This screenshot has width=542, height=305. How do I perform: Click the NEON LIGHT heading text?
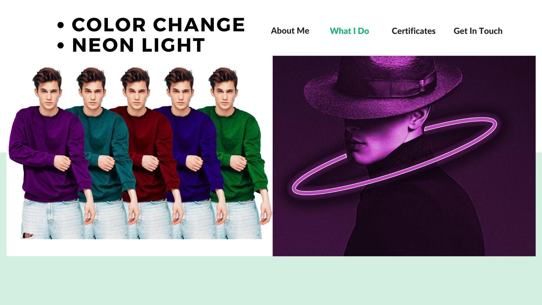click(x=138, y=45)
